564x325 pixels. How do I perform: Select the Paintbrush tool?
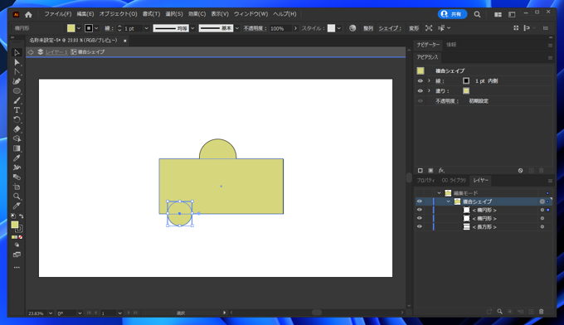[17, 100]
